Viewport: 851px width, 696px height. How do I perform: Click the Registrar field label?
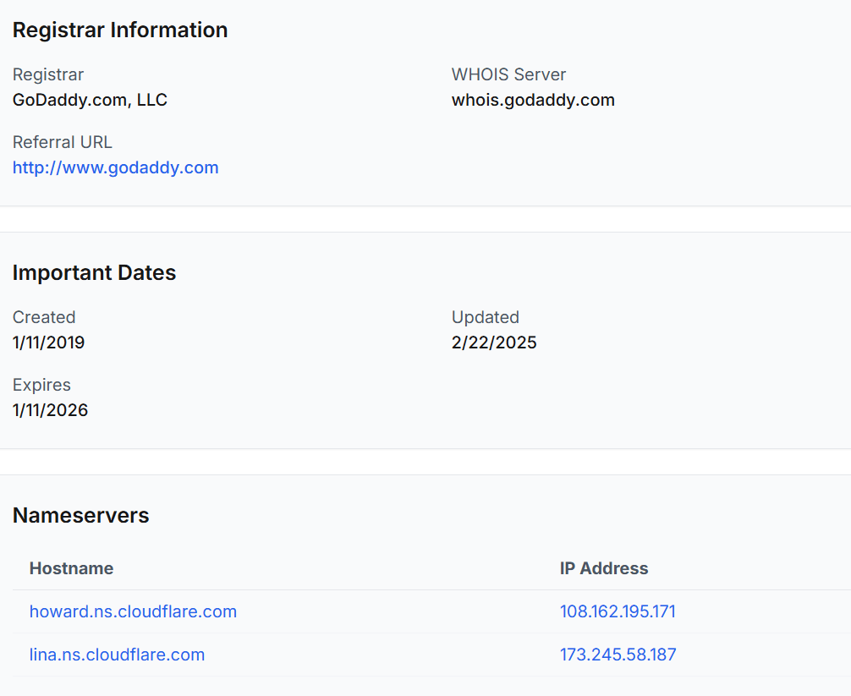pyautogui.click(x=48, y=74)
